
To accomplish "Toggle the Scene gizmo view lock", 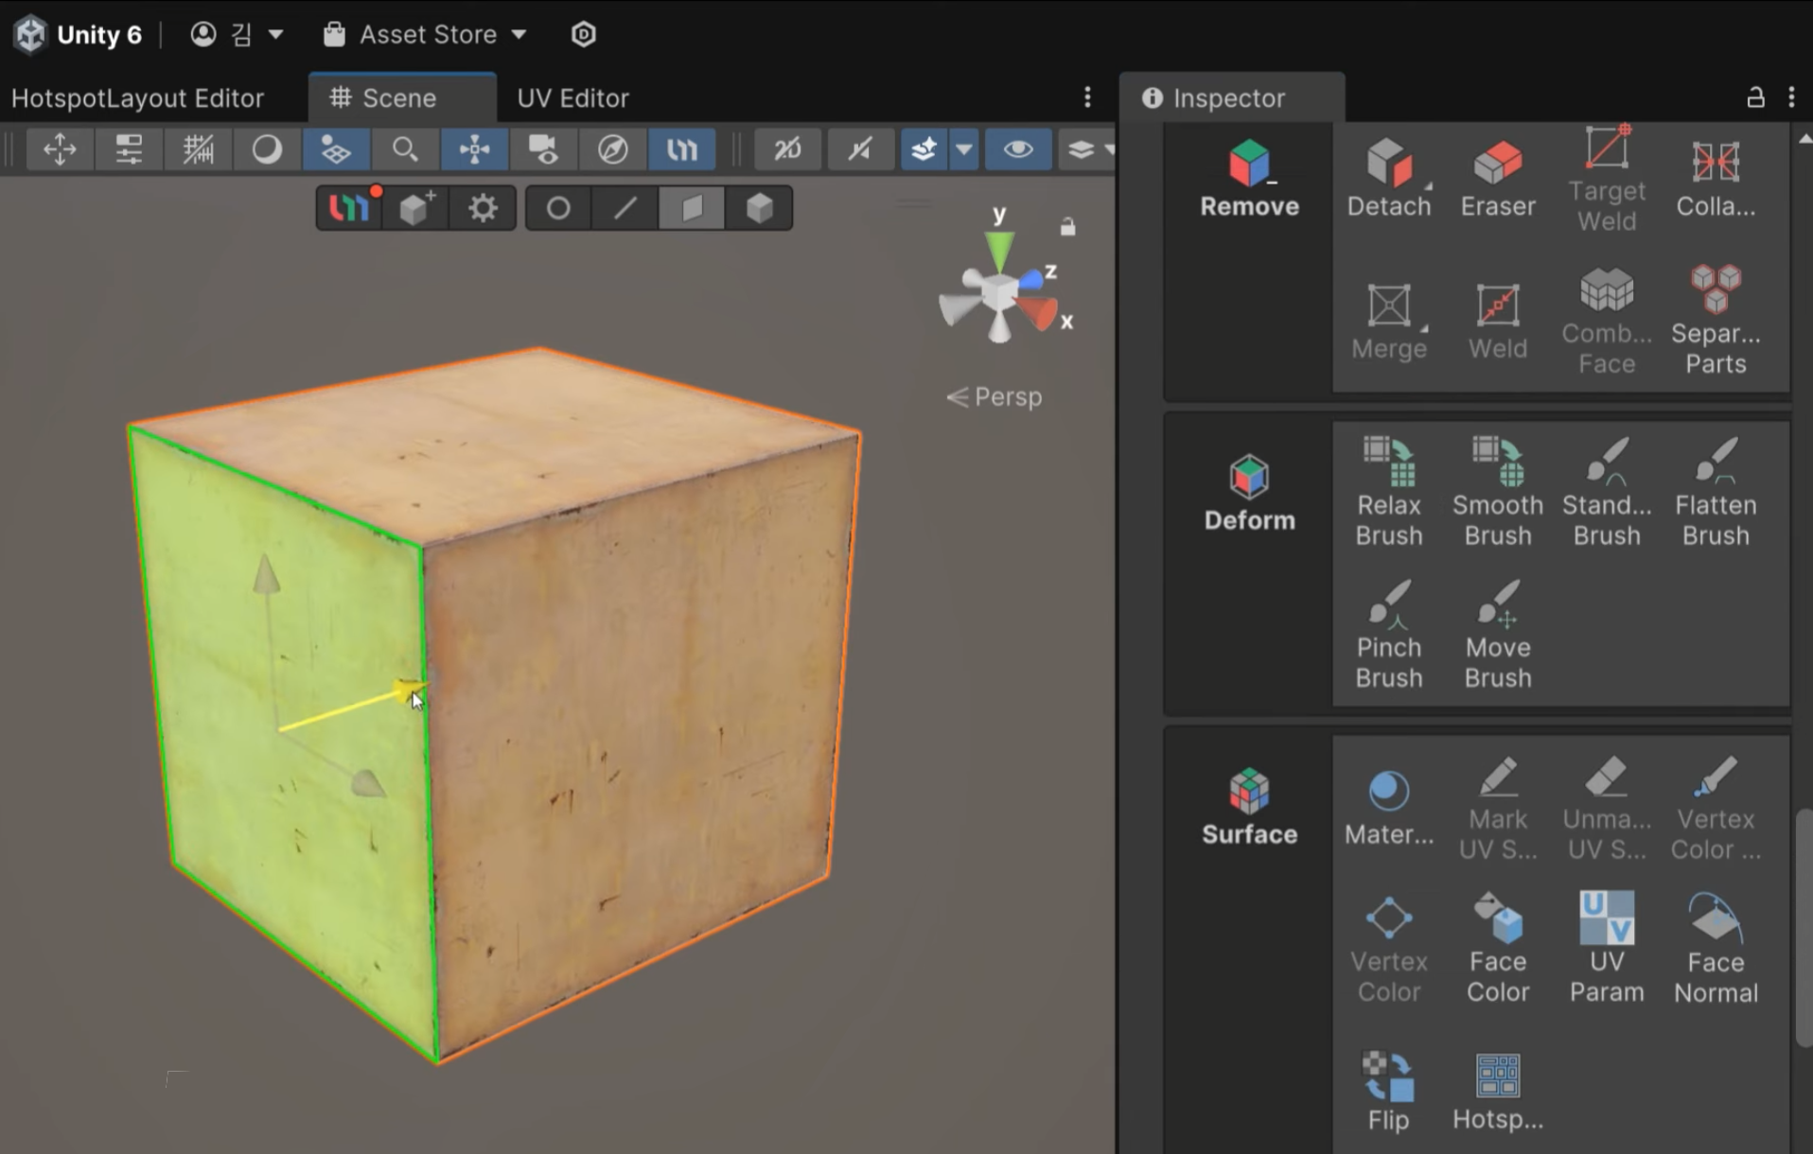I will click(x=1067, y=227).
